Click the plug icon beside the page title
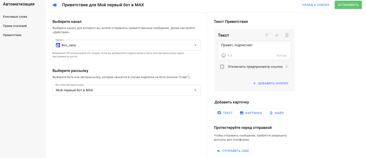Screen dimensions: 366x158 tap(55, 5)
